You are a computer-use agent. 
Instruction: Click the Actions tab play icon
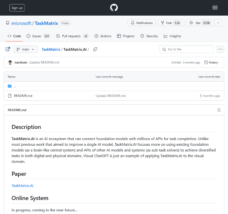(x=96, y=36)
